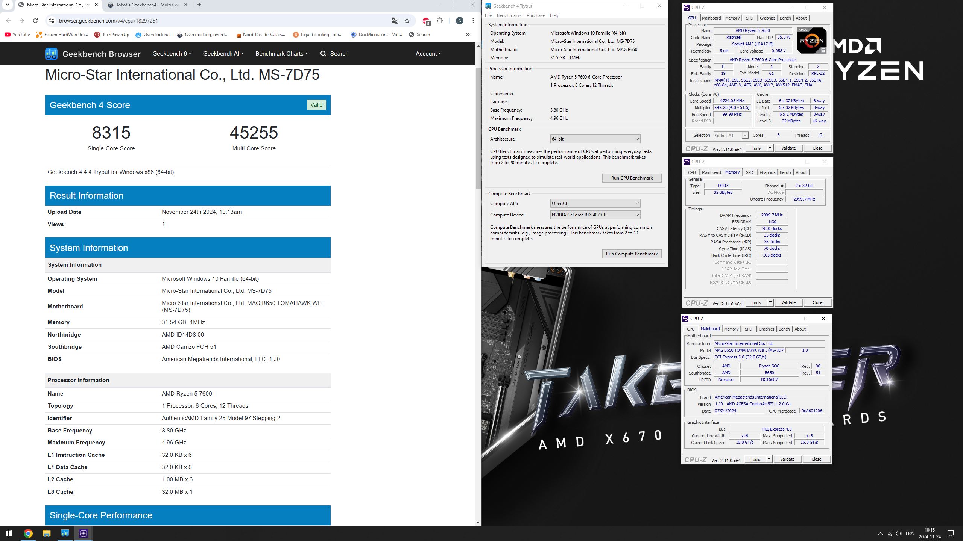Click the Search link in Geekbench navbar
The image size is (963, 541).
coord(334,54)
